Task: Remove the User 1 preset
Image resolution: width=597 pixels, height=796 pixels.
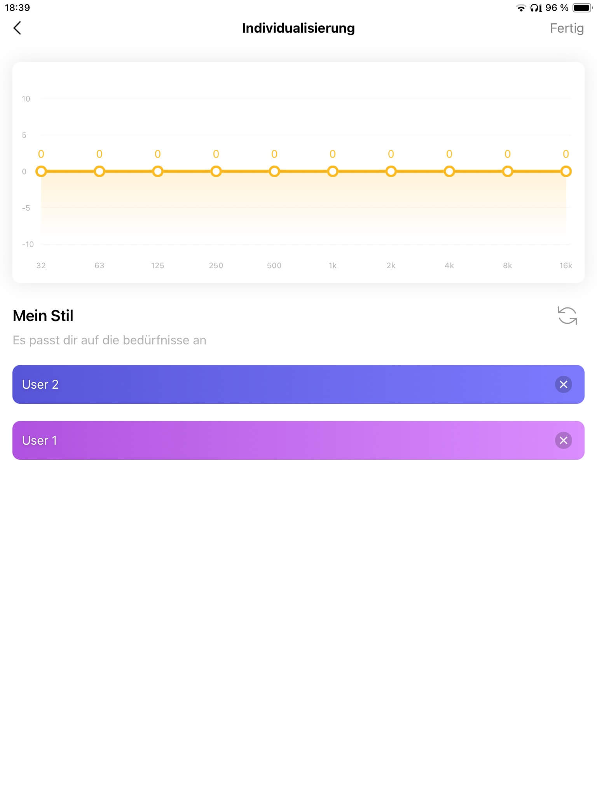Action: [563, 440]
